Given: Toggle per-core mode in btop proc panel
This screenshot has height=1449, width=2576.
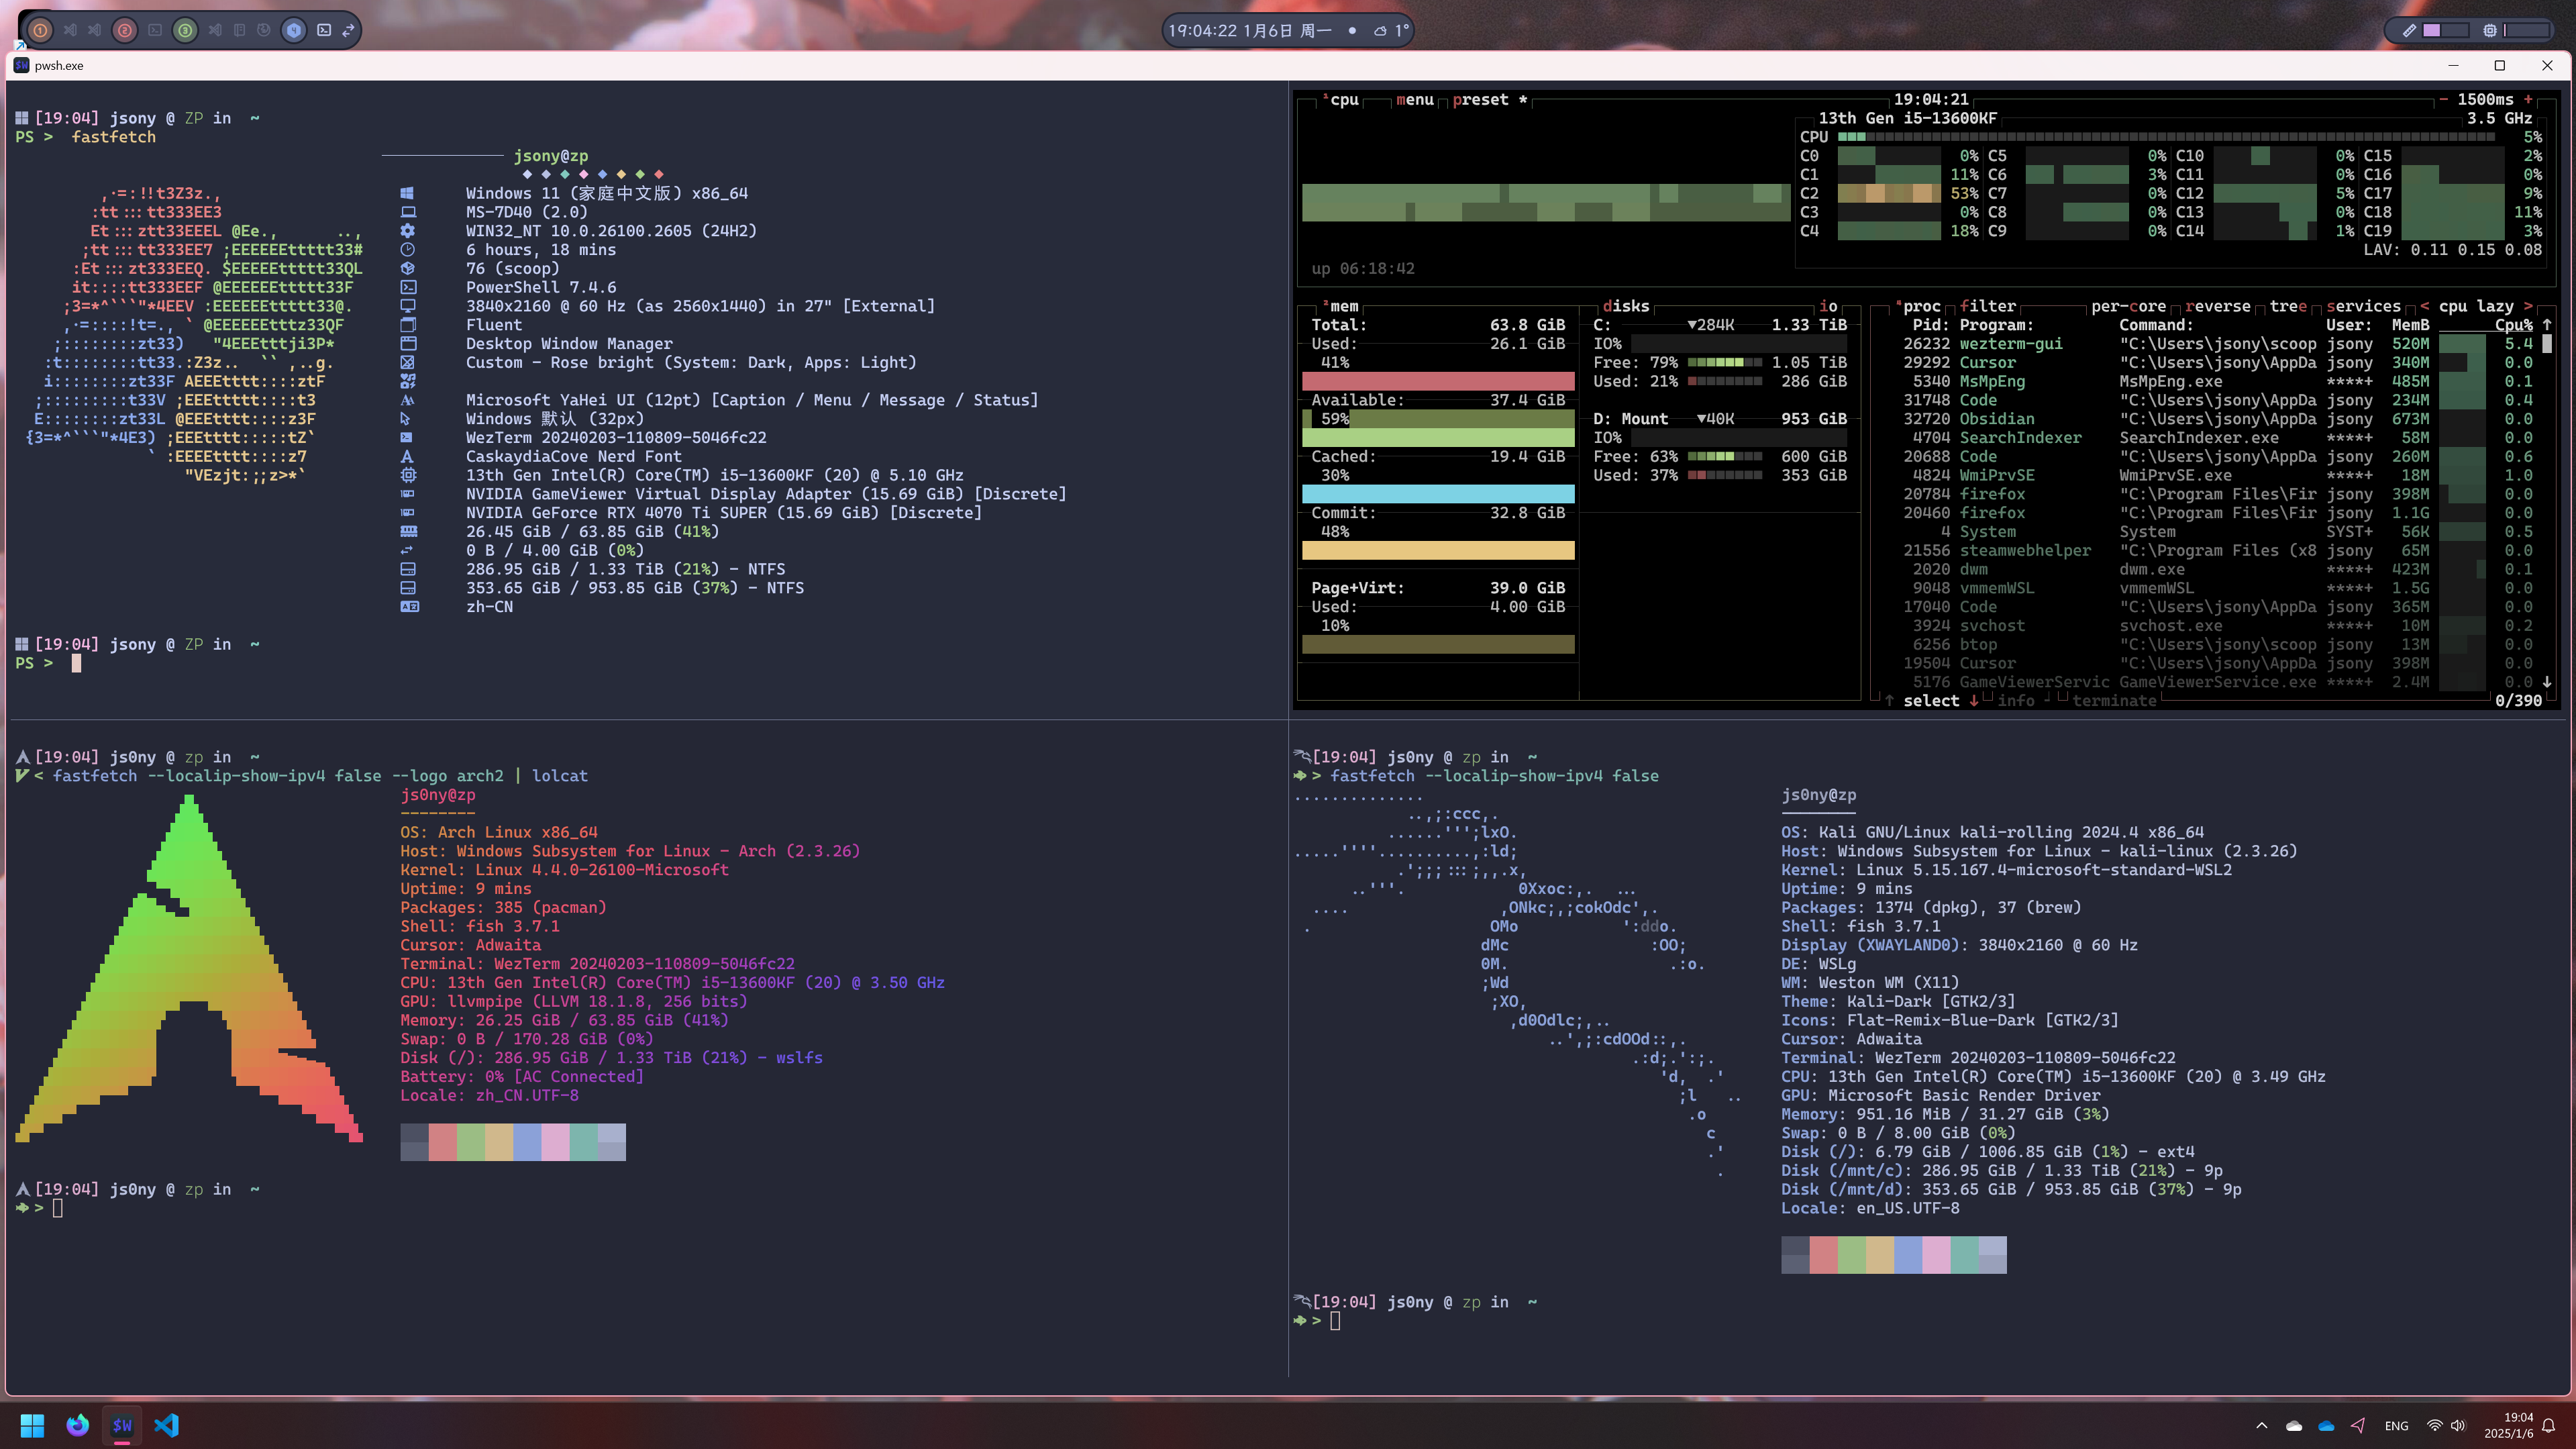Looking at the screenshot, I should pyautogui.click(x=2128, y=306).
